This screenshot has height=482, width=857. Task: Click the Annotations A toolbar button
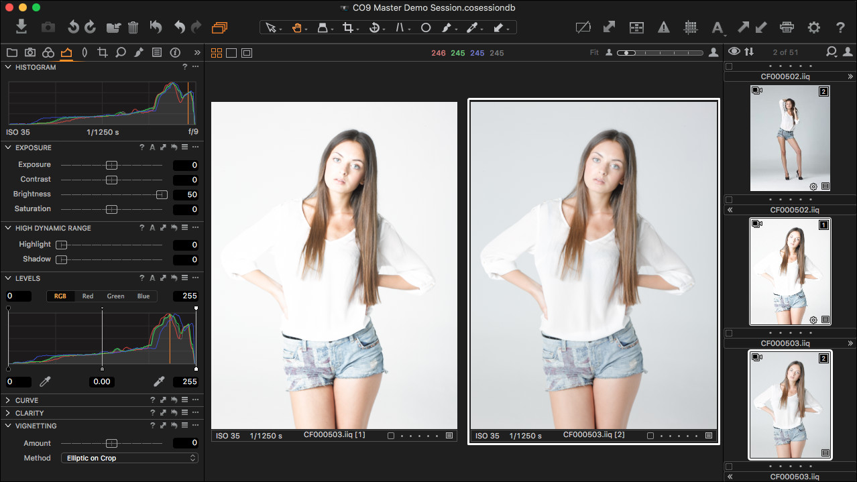[718, 27]
